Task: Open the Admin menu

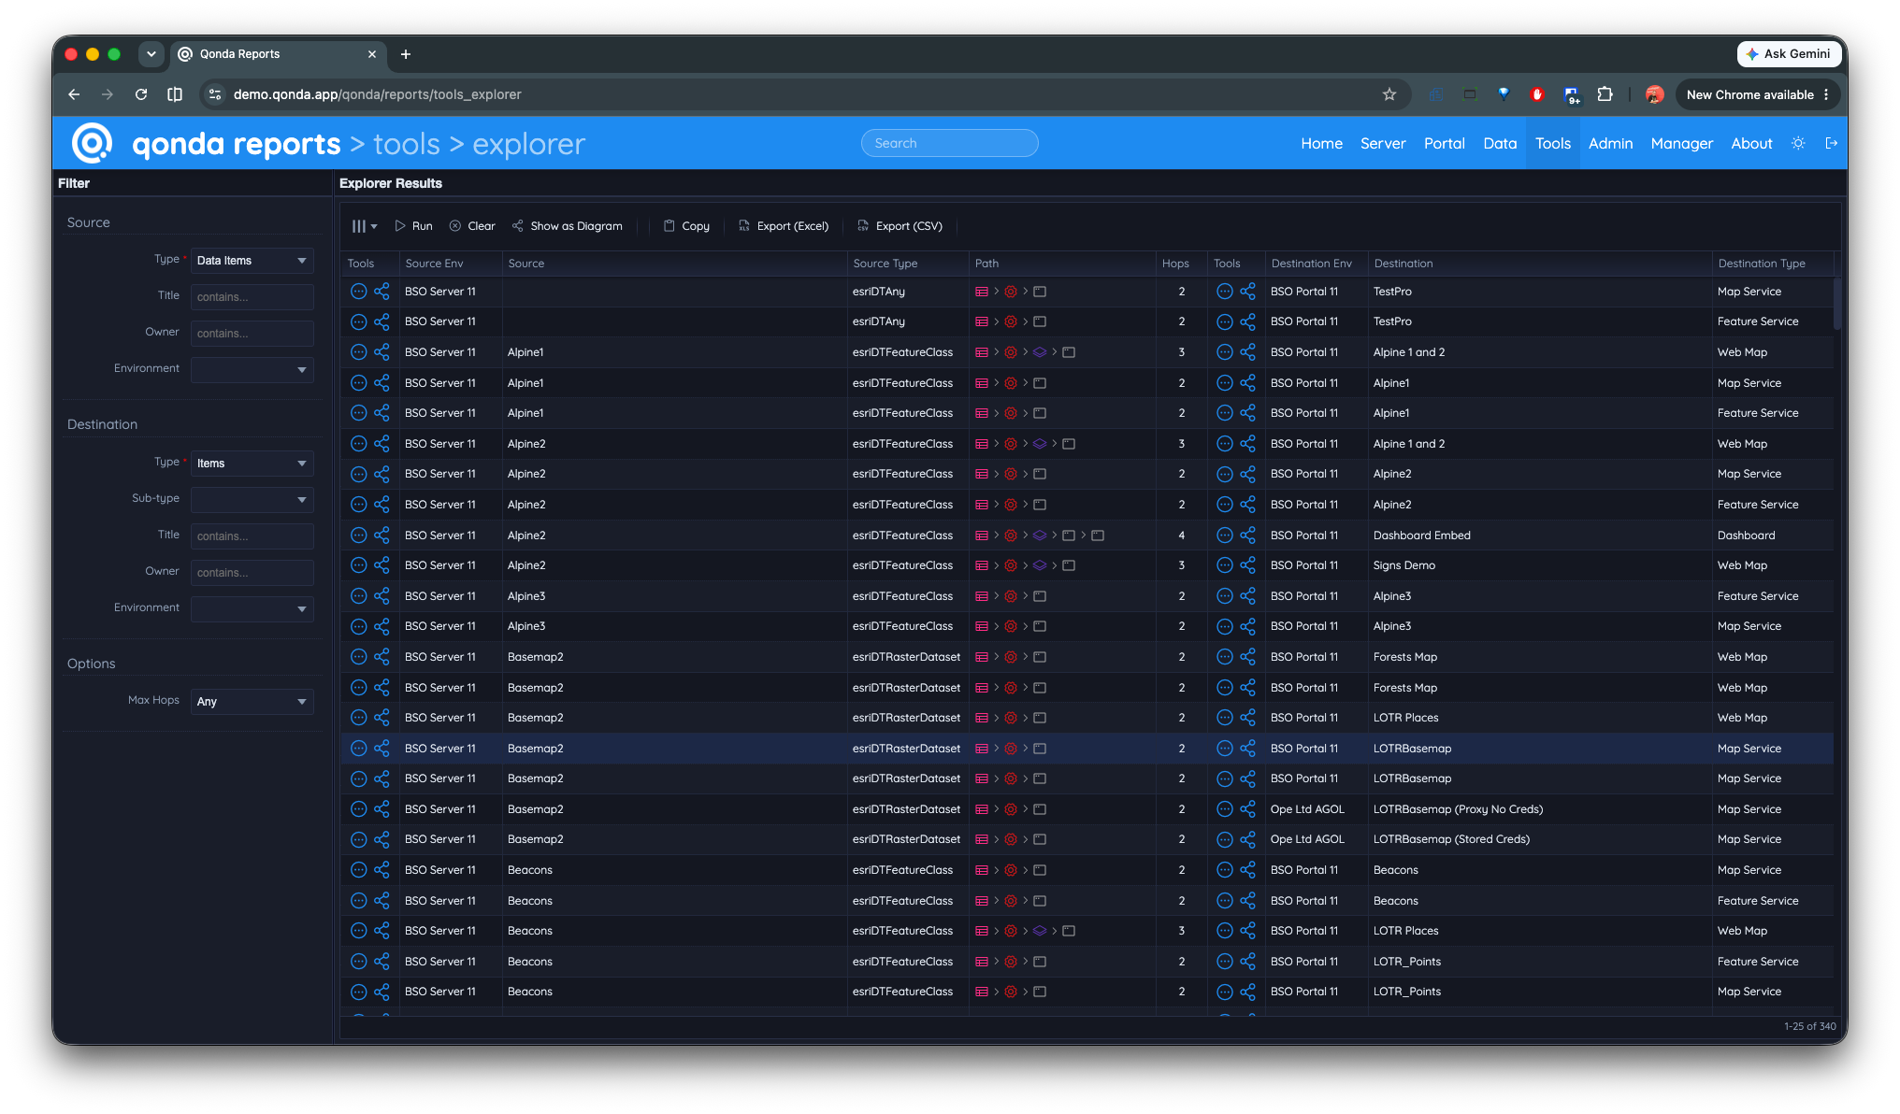Action: [x=1610, y=143]
